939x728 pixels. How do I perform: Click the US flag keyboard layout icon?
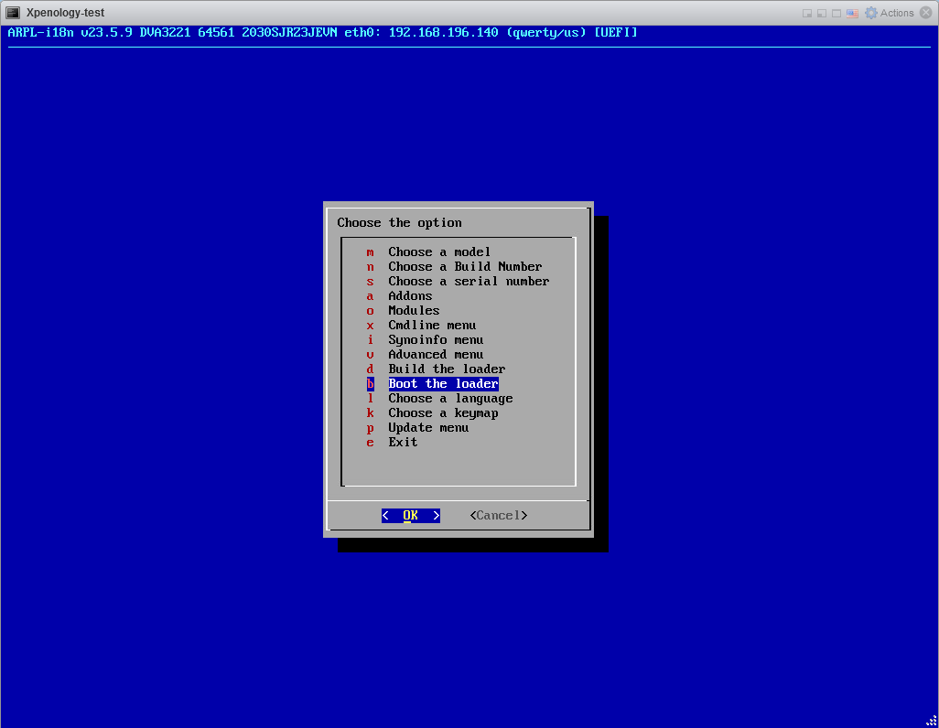coord(852,13)
